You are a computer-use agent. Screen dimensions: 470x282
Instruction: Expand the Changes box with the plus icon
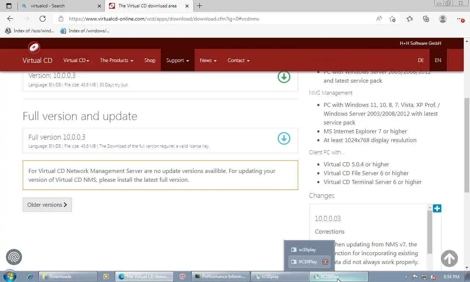coord(437,208)
